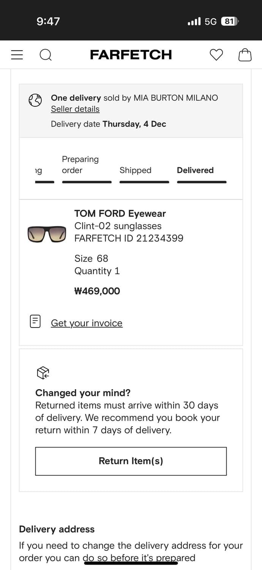The width and height of the screenshot is (262, 570).
Task: Tap the invoice document icon
Action: click(35, 321)
